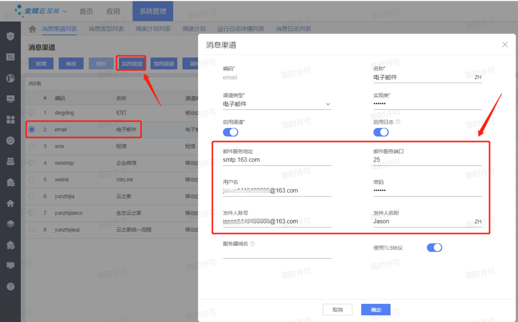Select radio button for weixinqy row

(x=32, y=162)
